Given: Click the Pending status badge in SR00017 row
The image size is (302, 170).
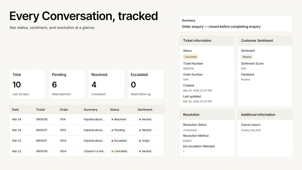Looking at the screenshot, I should pos(118,130).
